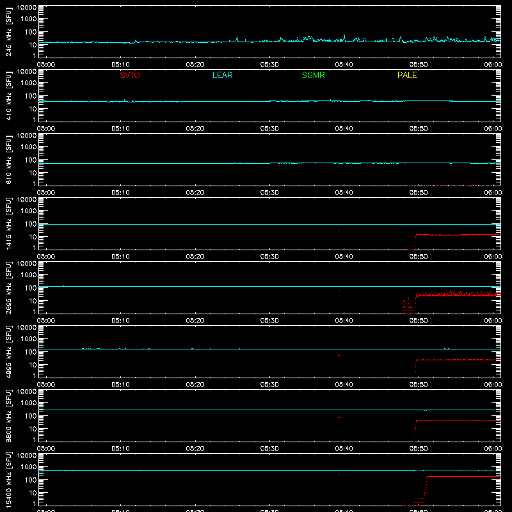Click '05:10' time label under 2695 MHz plot
The width and height of the screenshot is (512, 512).
pyautogui.click(x=120, y=321)
